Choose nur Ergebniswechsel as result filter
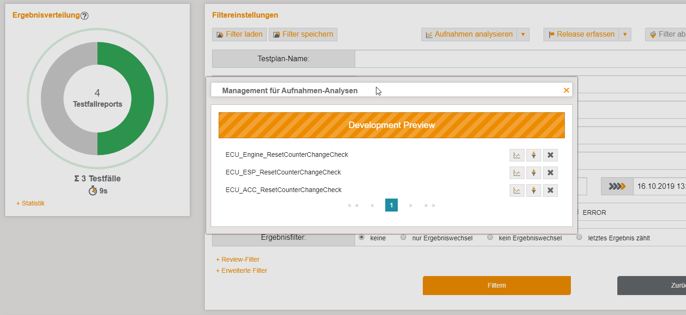 tap(403, 237)
